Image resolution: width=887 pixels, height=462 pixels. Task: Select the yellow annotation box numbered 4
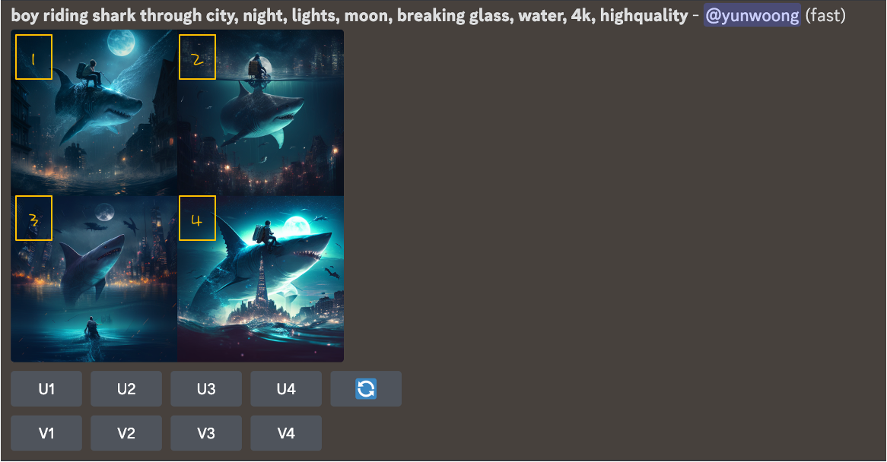pos(198,218)
